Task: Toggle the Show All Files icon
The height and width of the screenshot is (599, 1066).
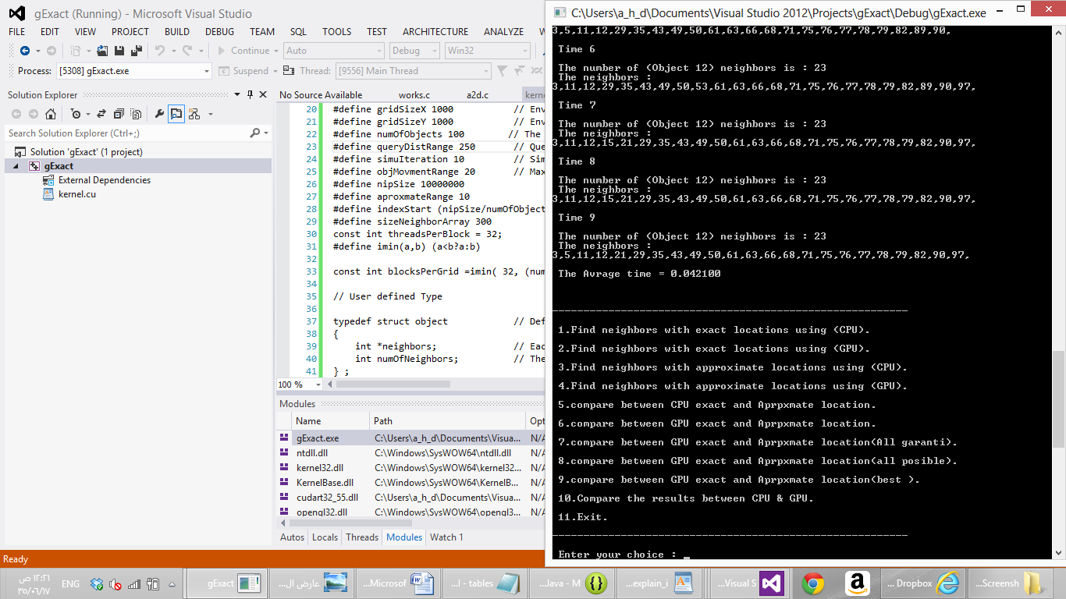Action: tap(136, 114)
